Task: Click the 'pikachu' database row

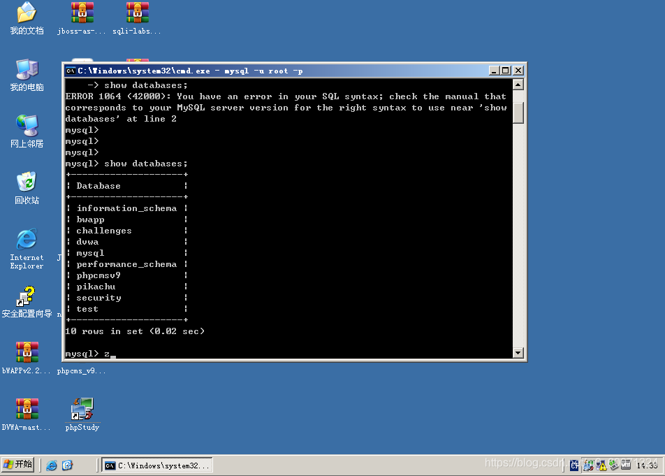Action: click(126, 287)
